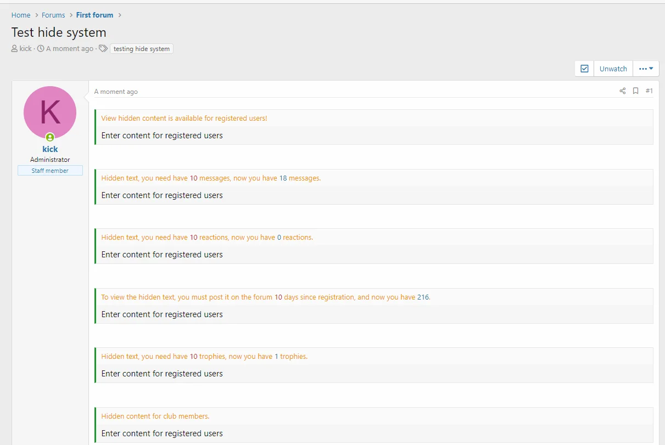This screenshot has width=665, height=445.
Task: Open the testing hide system tag
Action: point(141,48)
